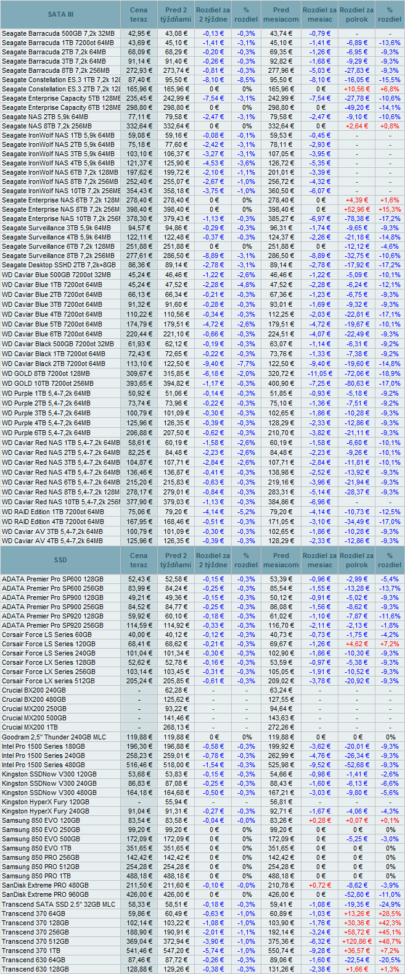
Task: Click the SSD table header
Action: tap(60, 560)
